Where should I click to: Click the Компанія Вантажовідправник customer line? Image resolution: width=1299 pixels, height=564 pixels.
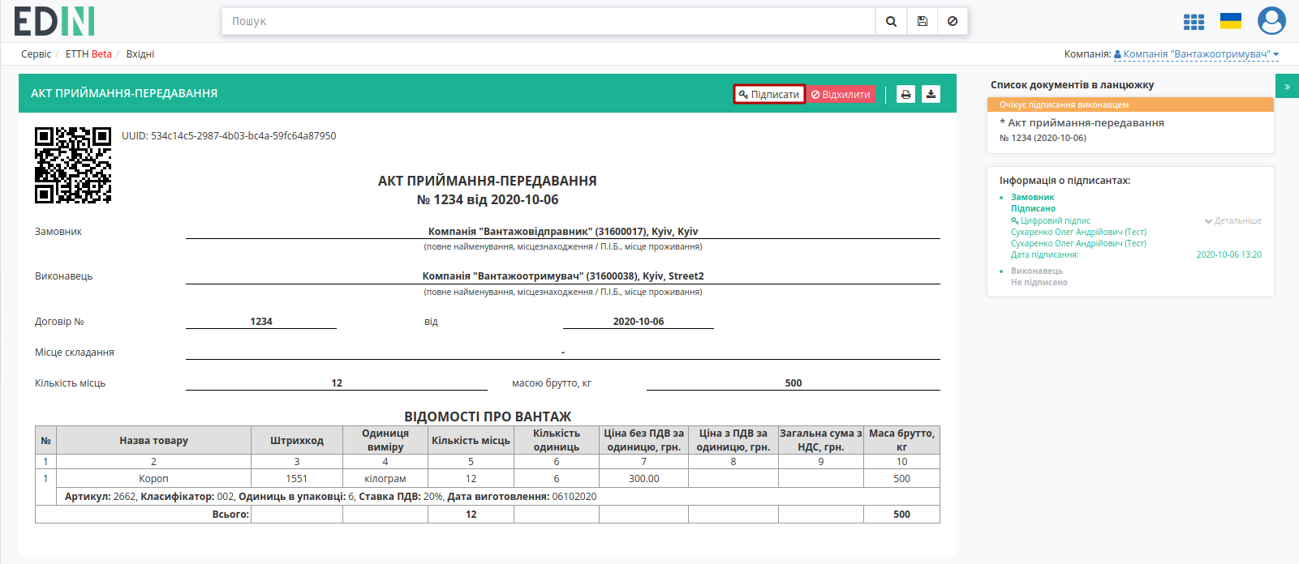click(563, 232)
